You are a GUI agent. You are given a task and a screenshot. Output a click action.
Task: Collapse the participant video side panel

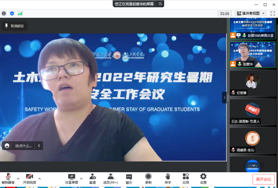(224, 98)
